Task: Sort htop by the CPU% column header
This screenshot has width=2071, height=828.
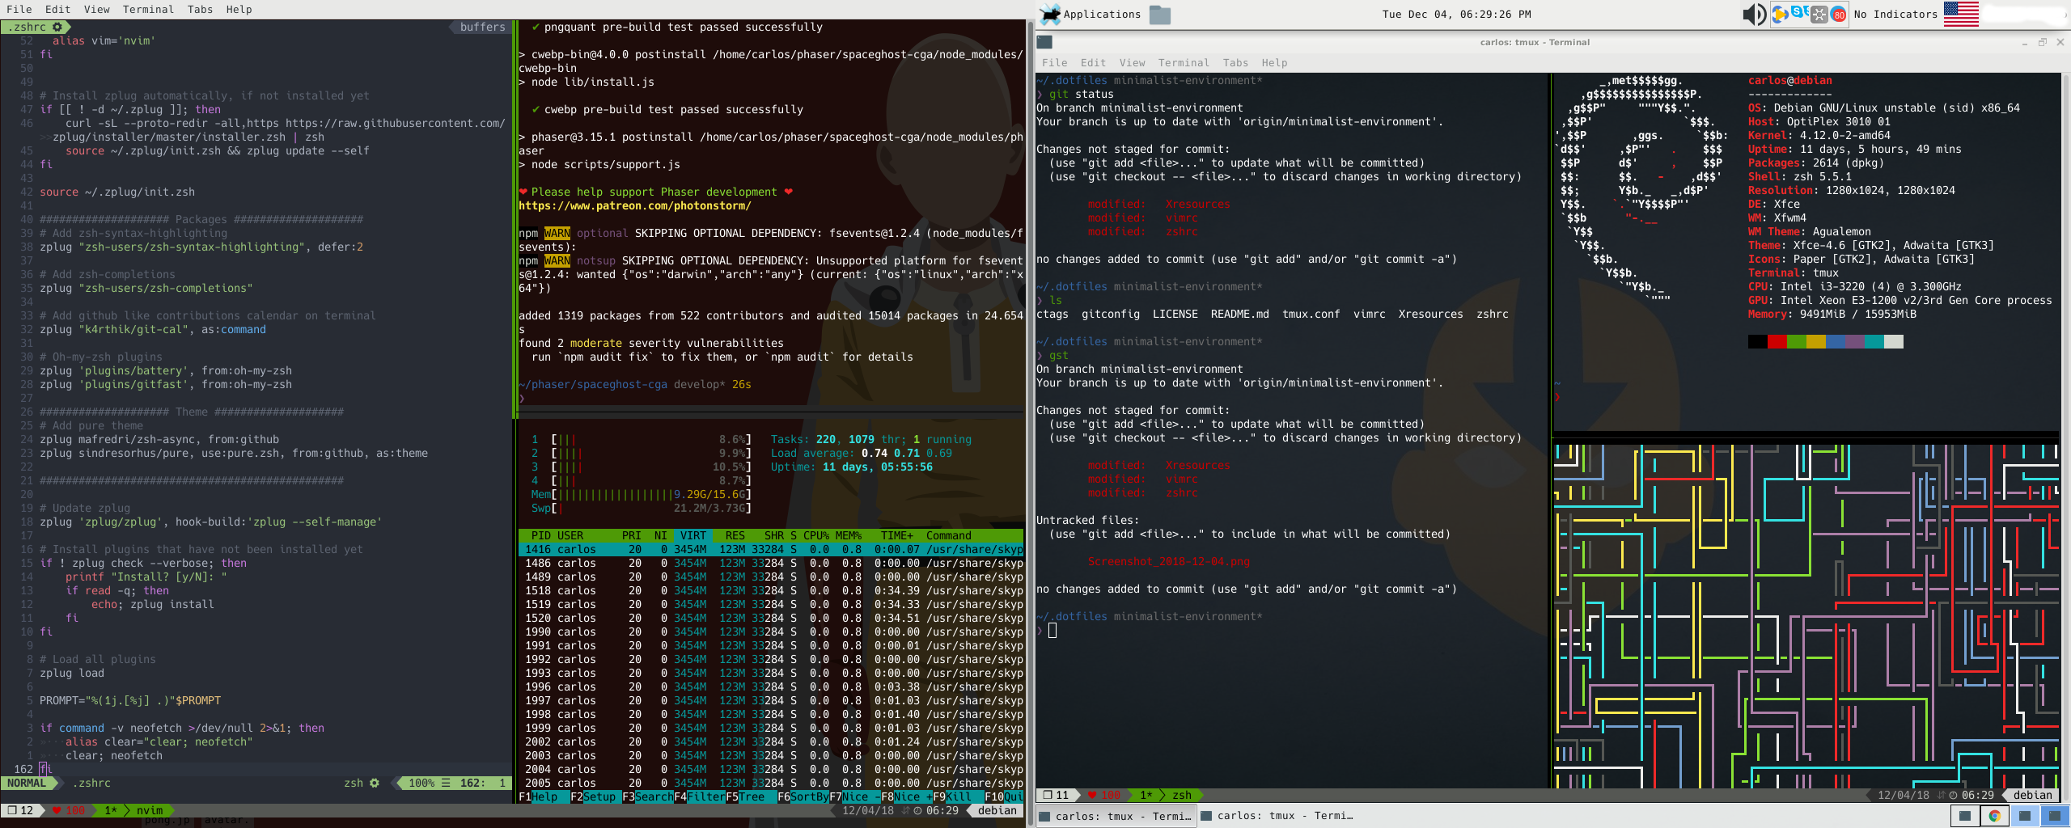Action: tap(816, 535)
